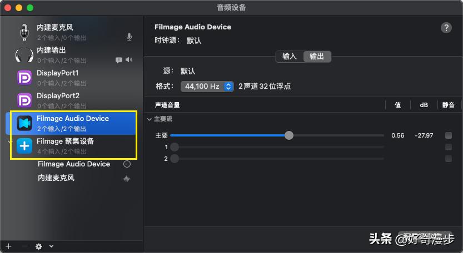Click the dB column header

point(424,105)
